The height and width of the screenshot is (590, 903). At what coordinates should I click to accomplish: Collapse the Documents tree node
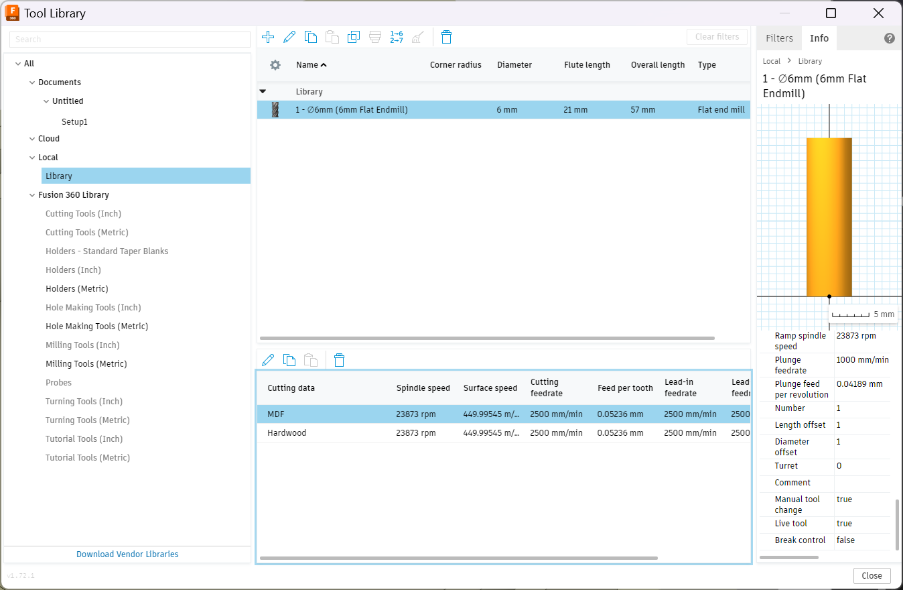[32, 82]
